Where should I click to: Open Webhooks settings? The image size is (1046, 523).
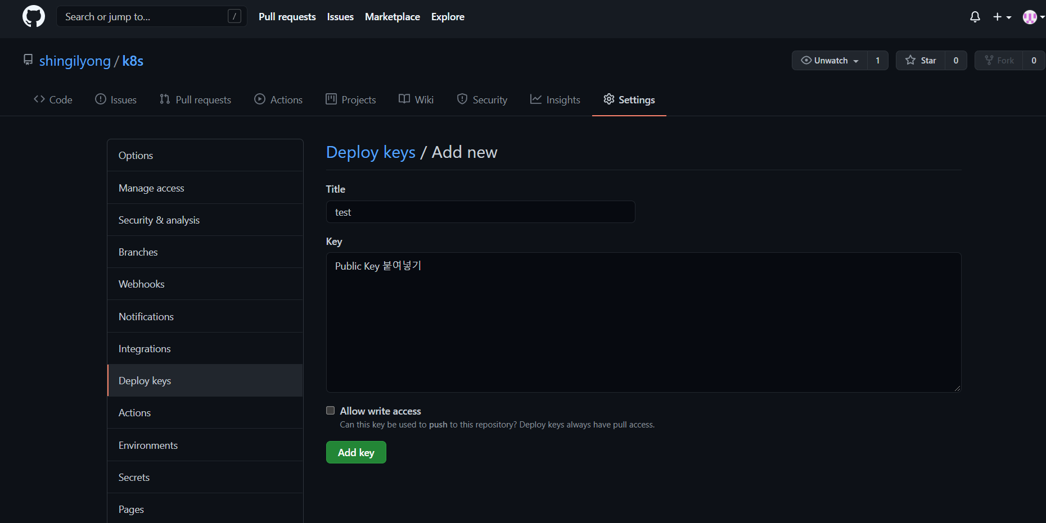[x=205, y=284]
